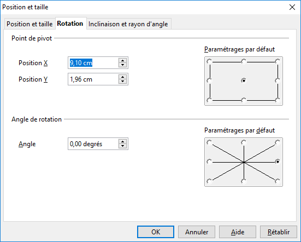The height and width of the screenshot is (242, 301).
Task: Click into the Angle degrees field
Action: [x=93, y=144]
